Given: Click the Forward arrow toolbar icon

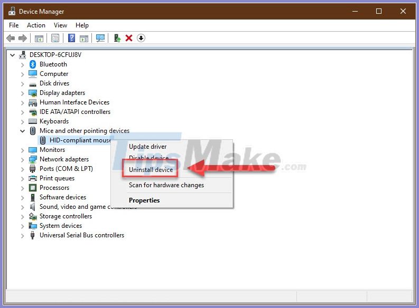Looking at the screenshot, I should pyautogui.click(x=22, y=38).
